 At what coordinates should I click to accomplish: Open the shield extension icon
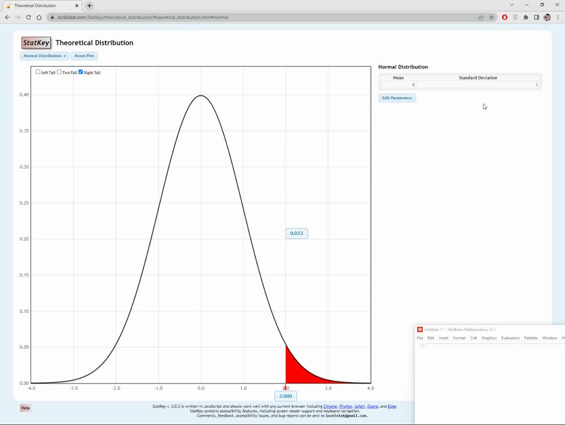515,17
